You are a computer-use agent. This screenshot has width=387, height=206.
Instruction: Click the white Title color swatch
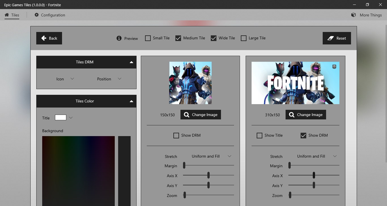tap(61, 117)
